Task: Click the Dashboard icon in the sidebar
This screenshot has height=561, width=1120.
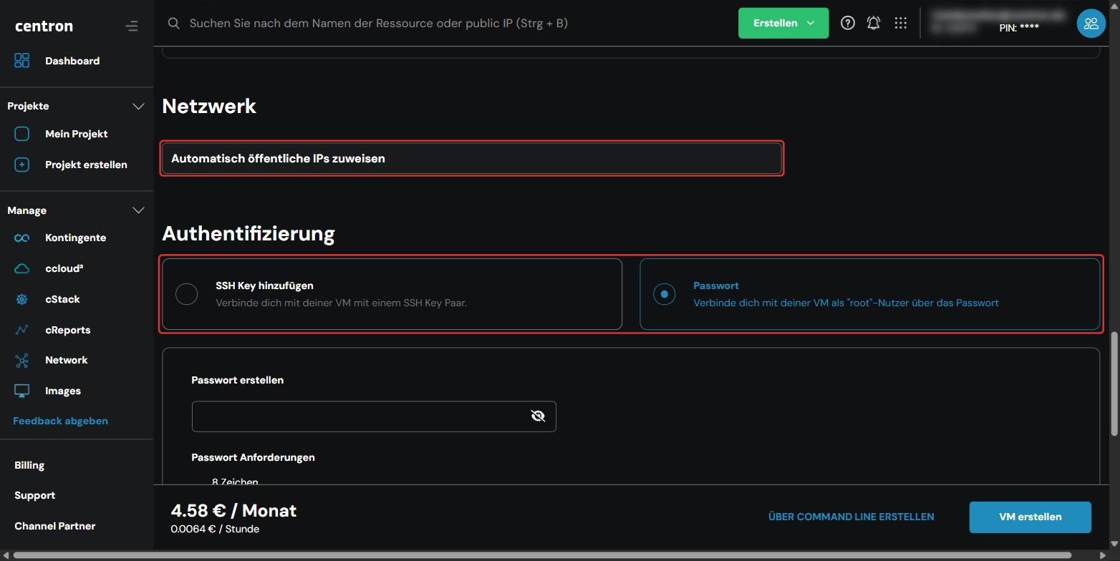Action: click(x=22, y=61)
